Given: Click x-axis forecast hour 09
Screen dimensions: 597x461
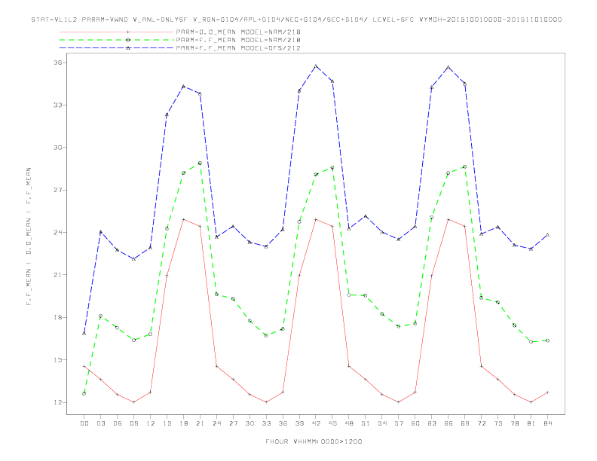Looking at the screenshot, I should pyautogui.click(x=133, y=423).
